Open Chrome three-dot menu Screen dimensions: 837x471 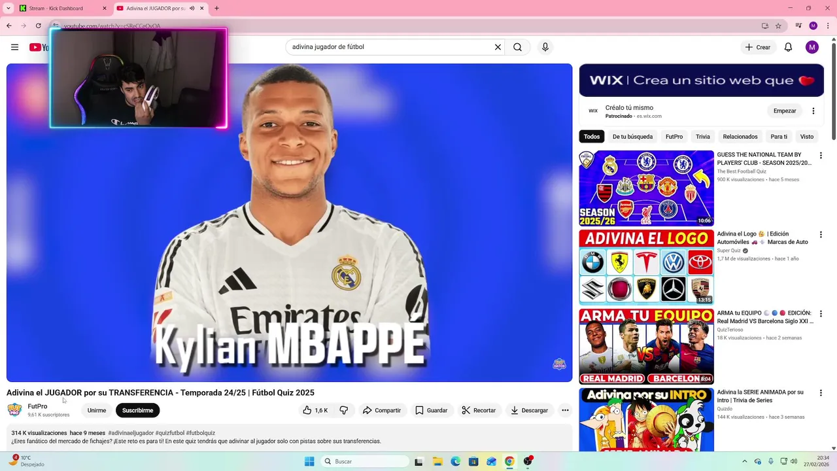point(827,26)
